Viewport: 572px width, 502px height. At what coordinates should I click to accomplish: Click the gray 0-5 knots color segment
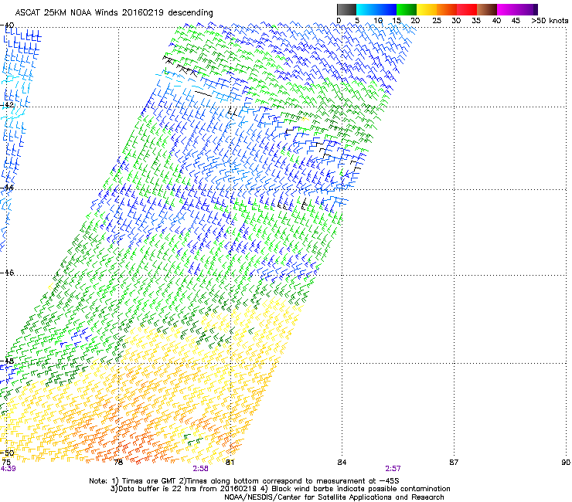346,9
